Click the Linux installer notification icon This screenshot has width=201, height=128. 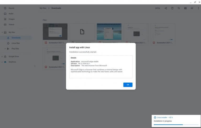click(x=155, y=118)
